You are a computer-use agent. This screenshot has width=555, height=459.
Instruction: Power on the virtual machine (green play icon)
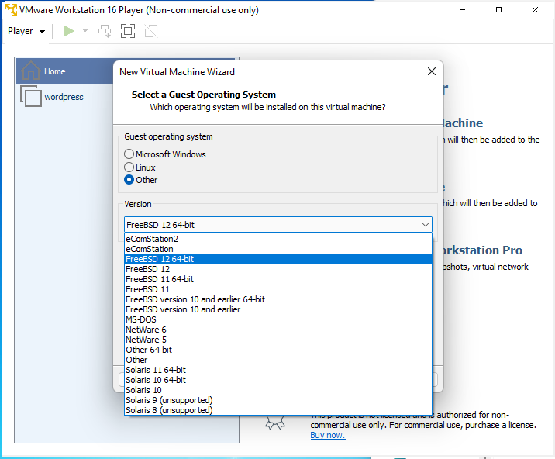tap(68, 31)
